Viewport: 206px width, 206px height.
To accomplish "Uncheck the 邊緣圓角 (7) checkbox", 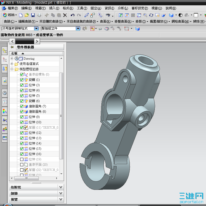I will tap(22, 106).
